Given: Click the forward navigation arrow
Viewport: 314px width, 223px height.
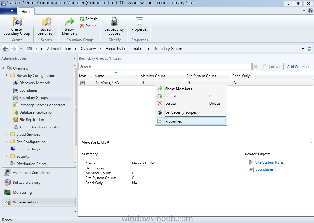Looking at the screenshot, I should (13, 49).
